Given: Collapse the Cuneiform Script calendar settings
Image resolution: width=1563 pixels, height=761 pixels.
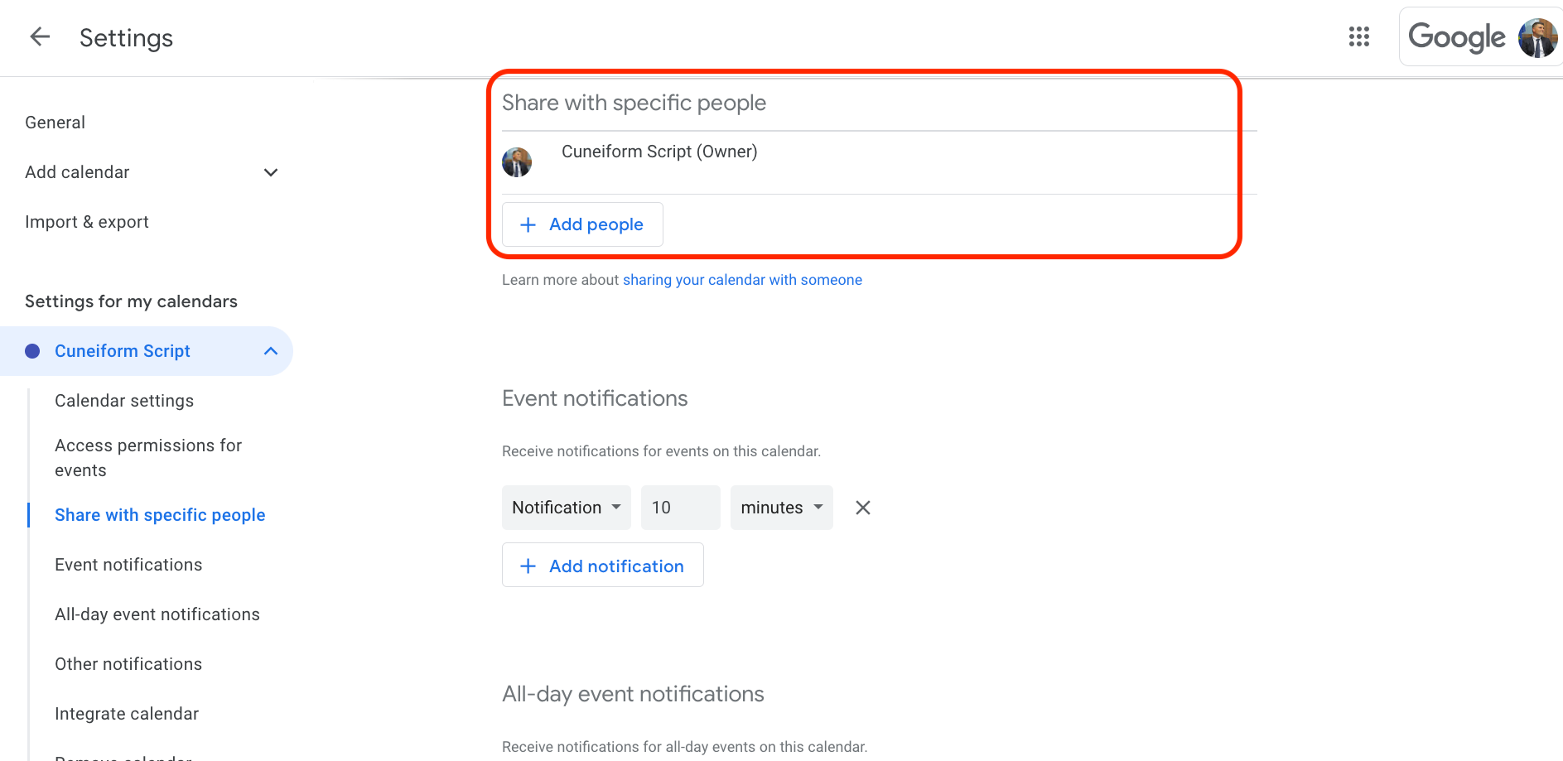Looking at the screenshot, I should pyautogui.click(x=270, y=350).
